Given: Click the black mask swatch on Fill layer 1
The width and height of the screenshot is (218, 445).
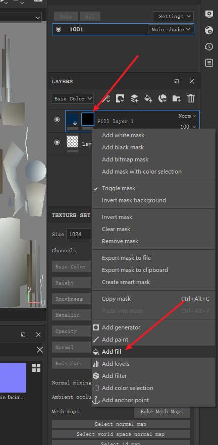Looking at the screenshot, I should (88, 119).
